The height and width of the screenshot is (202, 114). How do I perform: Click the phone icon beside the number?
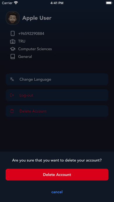[x=13, y=34]
